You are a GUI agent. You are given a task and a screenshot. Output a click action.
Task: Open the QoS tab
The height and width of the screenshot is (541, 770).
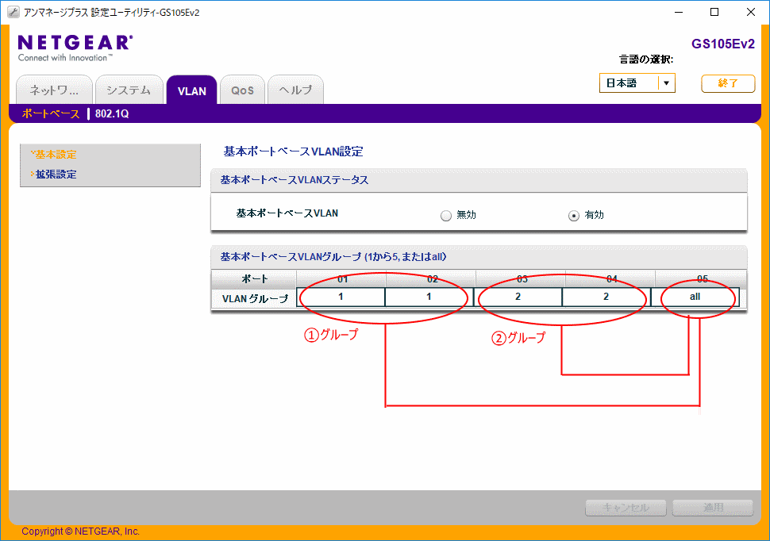[243, 90]
